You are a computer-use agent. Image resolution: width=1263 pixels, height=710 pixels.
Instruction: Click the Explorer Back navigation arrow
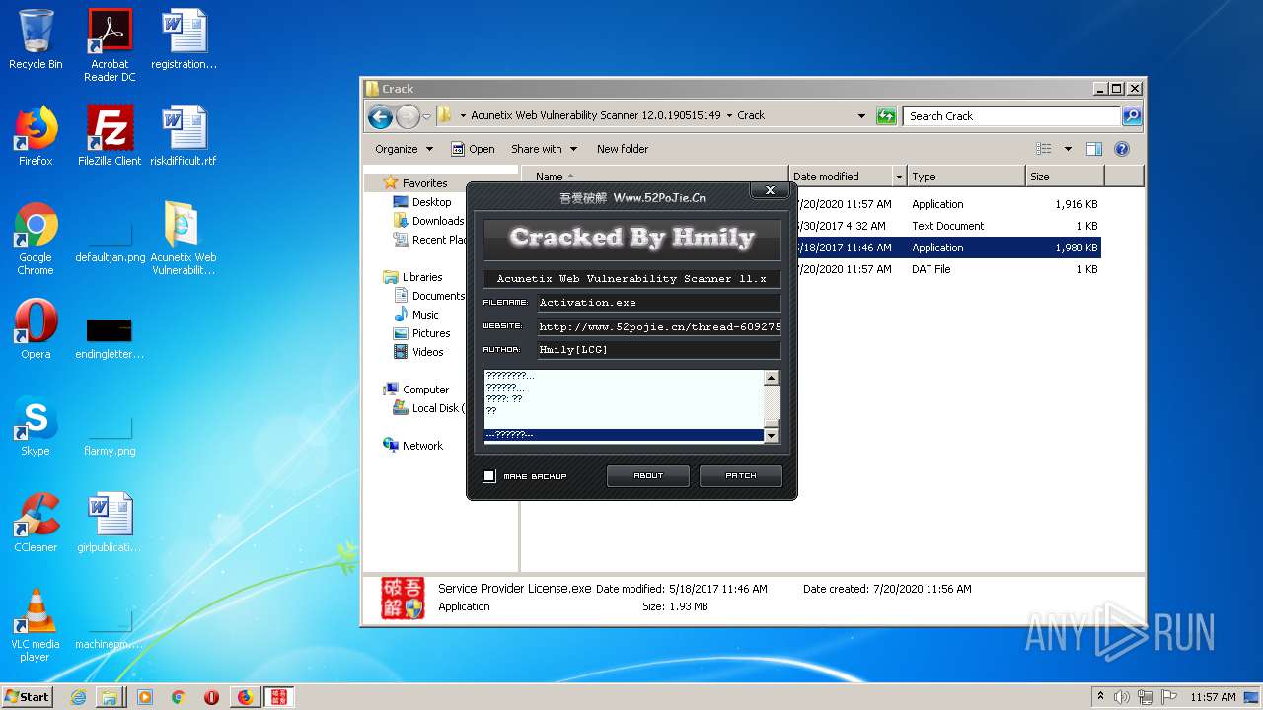point(380,116)
